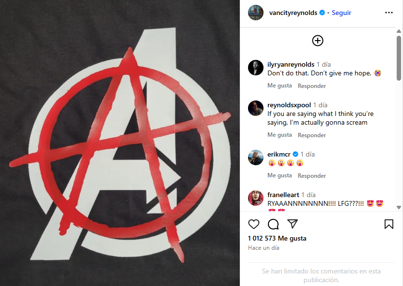This screenshot has height=286, width=403.
Task: Open the reynoldsxpool avatar
Action: tap(256, 108)
